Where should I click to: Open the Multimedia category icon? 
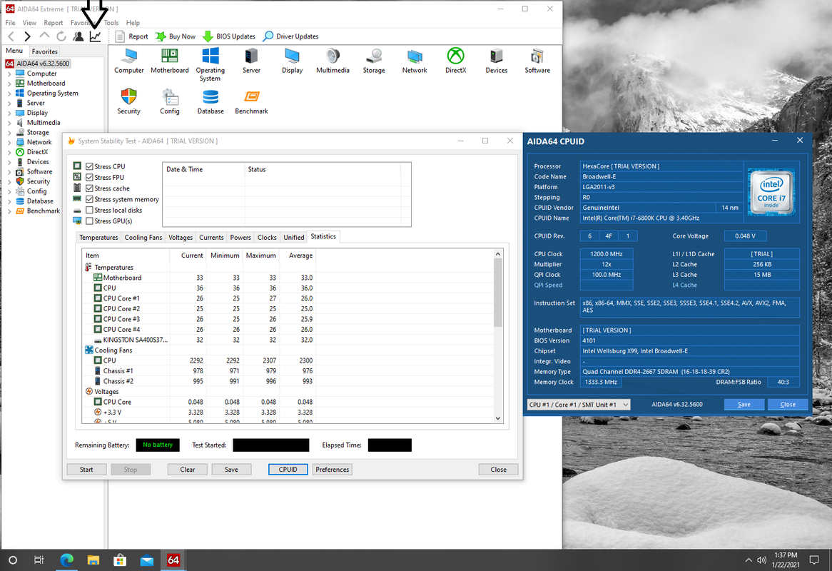tap(333, 61)
